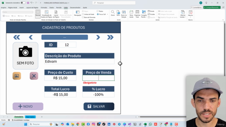Go to first record double-left arrow
This screenshot has width=226, height=127.
tap(17, 37)
